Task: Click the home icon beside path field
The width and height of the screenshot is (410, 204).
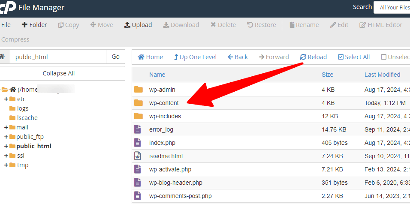Action: point(2,57)
